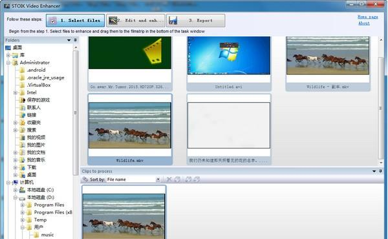The height and width of the screenshot is (239, 388).
Task: Click the 库 library icon
Action: tap(15, 55)
